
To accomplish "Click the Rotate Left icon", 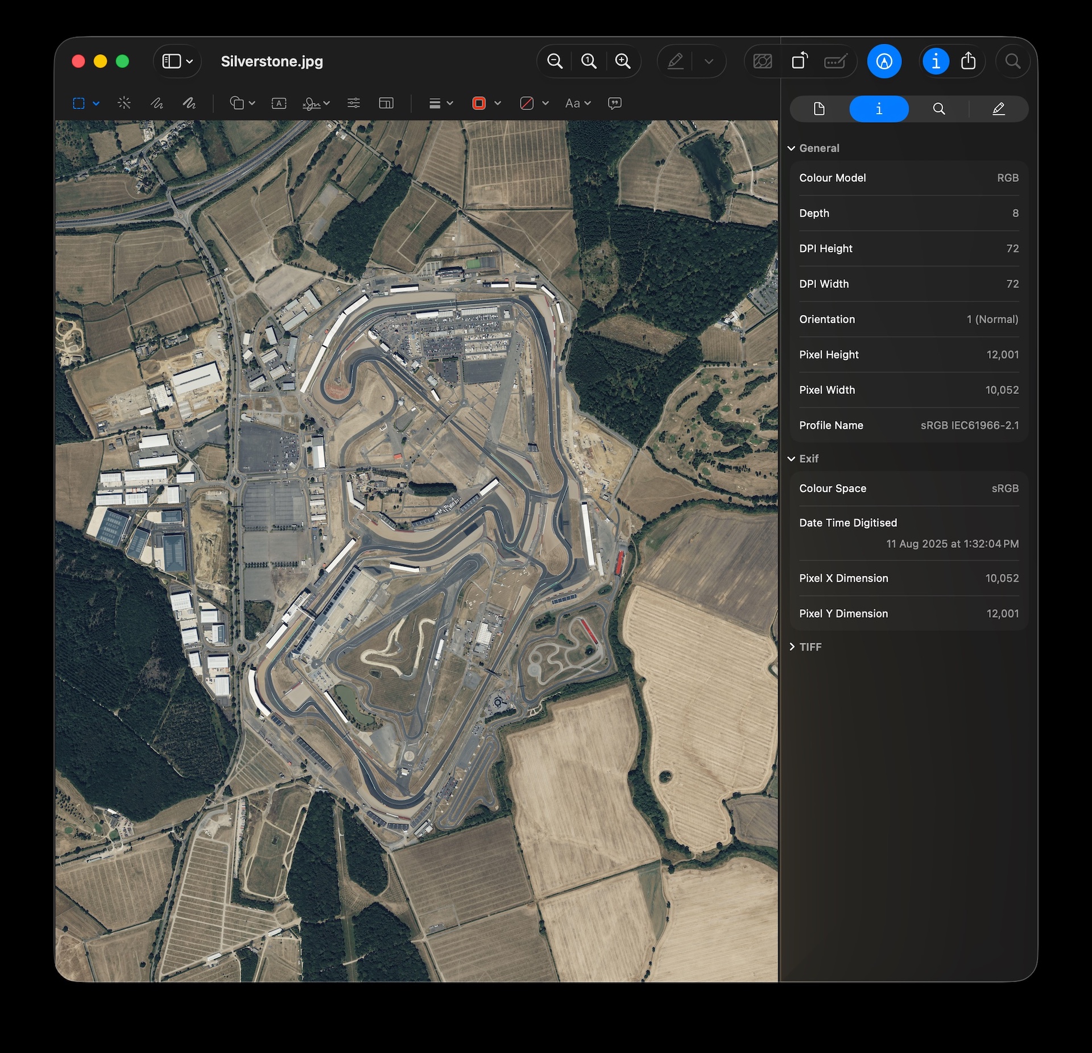I will (800, 61).
